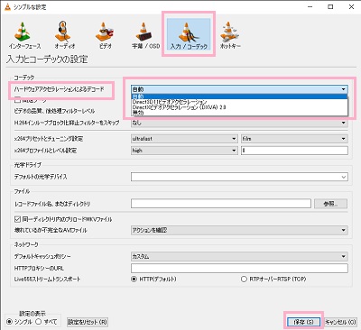Click the HTTPプロキシーのURL input field
This screenshot has height=330, width=361.
point(239,268)
